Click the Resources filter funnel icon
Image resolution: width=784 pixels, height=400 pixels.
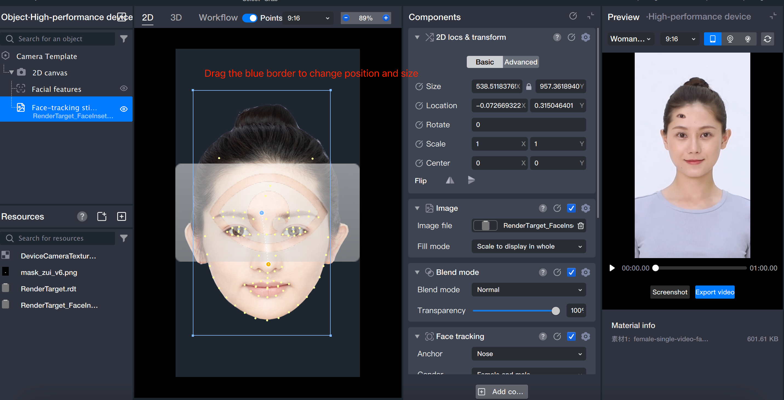(124, 238)
